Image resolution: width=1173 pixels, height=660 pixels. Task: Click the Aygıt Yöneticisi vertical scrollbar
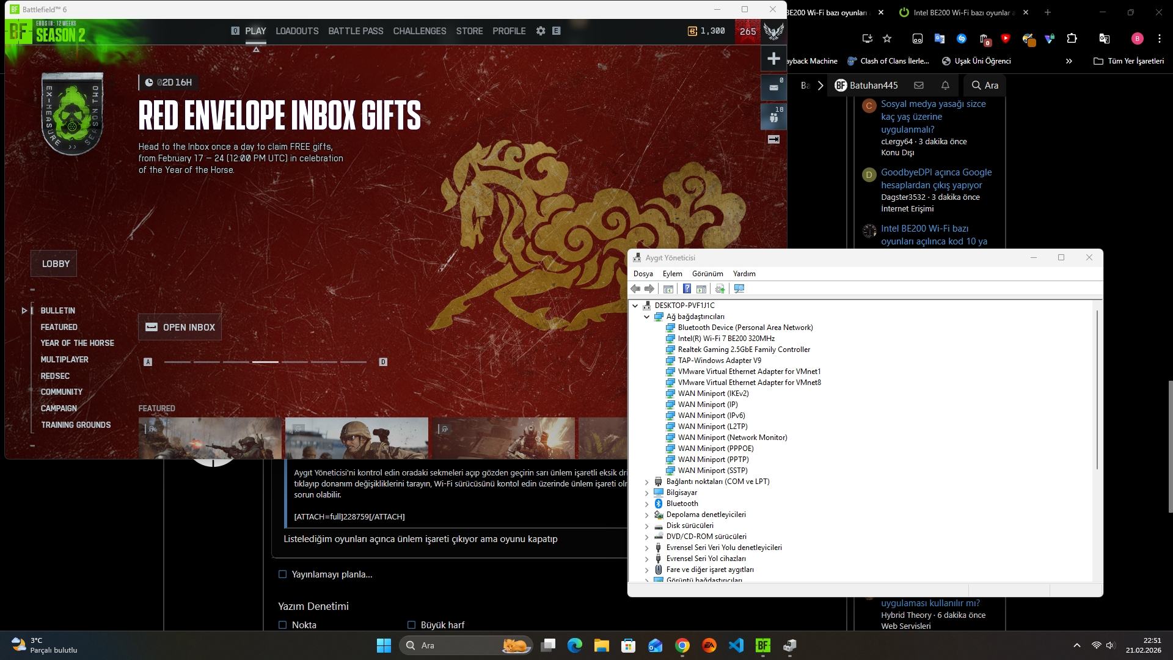pos(1097,390)
